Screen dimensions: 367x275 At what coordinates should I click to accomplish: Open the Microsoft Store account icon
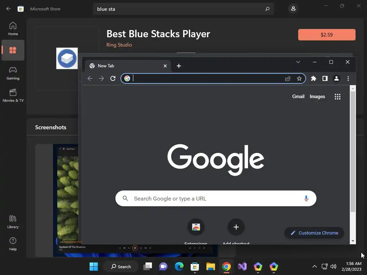click(293, 9)
